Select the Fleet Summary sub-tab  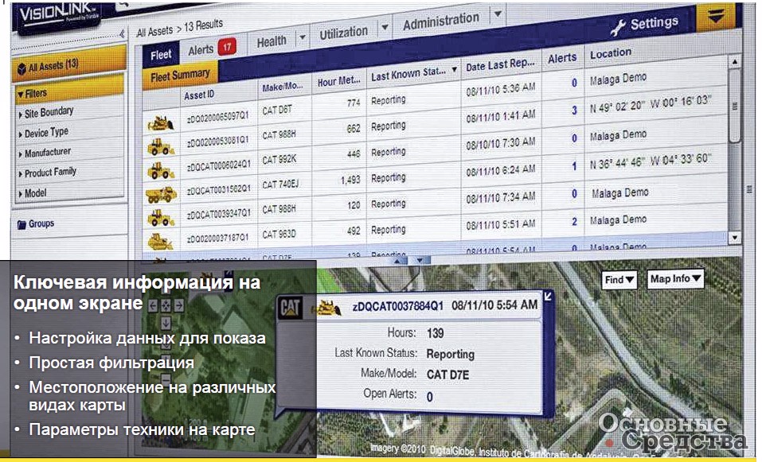point(180,76)
